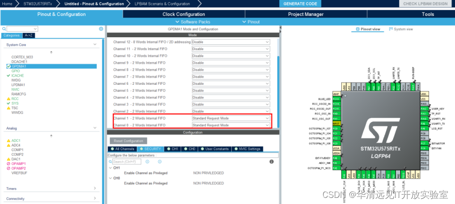The width and height of the screenshot is (455, 204).
Task: Click the Reset Configuration button
Action: [128, 141]
